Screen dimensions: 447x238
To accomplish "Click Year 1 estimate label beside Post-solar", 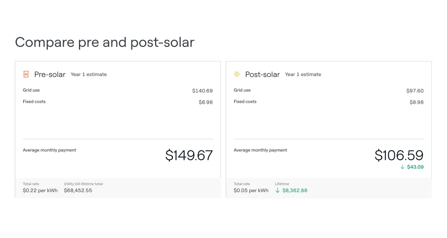I will pos(303,75).
